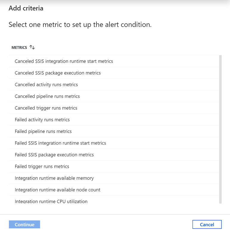Choose Integration runtime available memory
The height and width of the screenshot is (234, 230).
click(54, 178)
